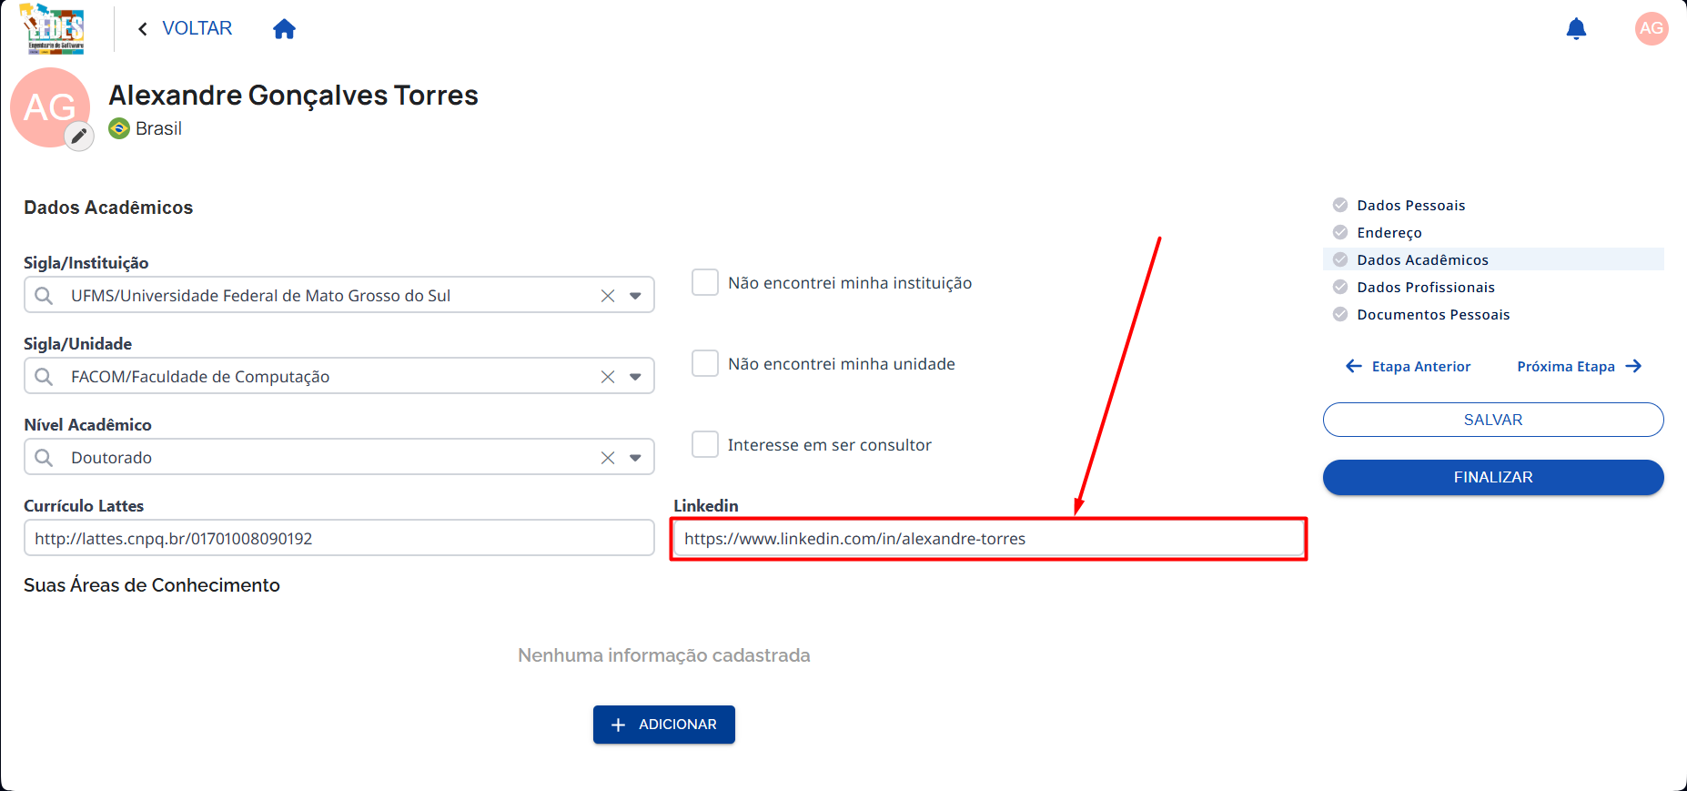Click 'Nenhuma informação cadastrada' text
Viewport: 1687px width, 791px height.
pyautogui.click(x=664, y=655)
